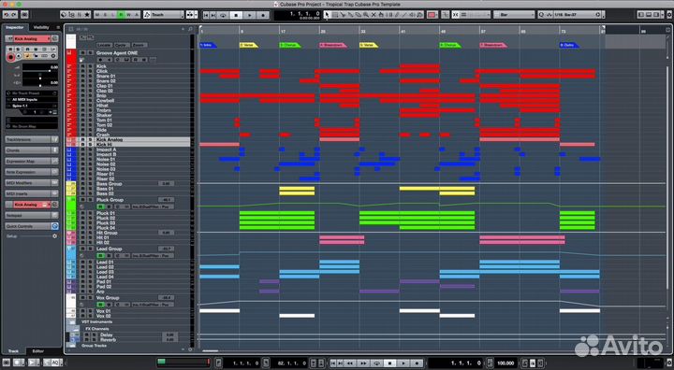This screenshot has height=370, width=674.
Task: Click Rewind in the bottom transport bar
Action: [x=350, y=363]
